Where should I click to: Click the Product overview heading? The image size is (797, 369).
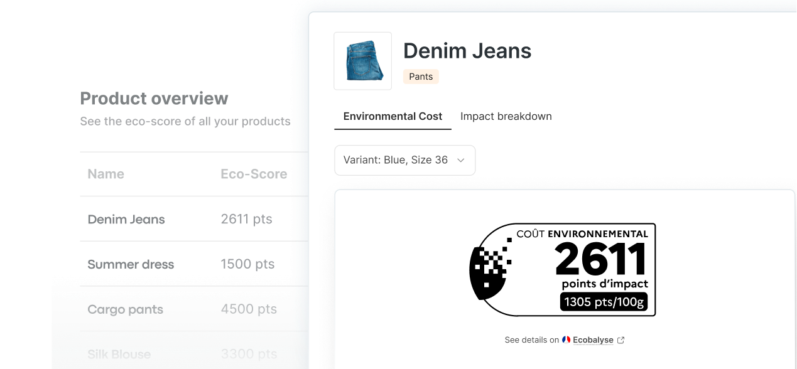point(154,99)
